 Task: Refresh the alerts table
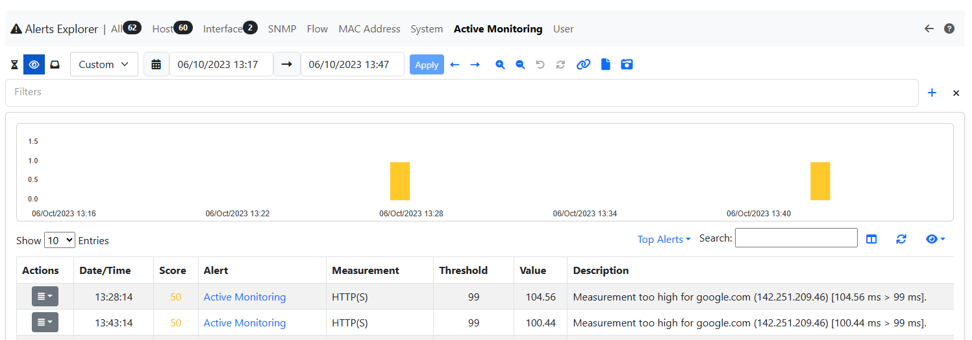pos(901,239)
